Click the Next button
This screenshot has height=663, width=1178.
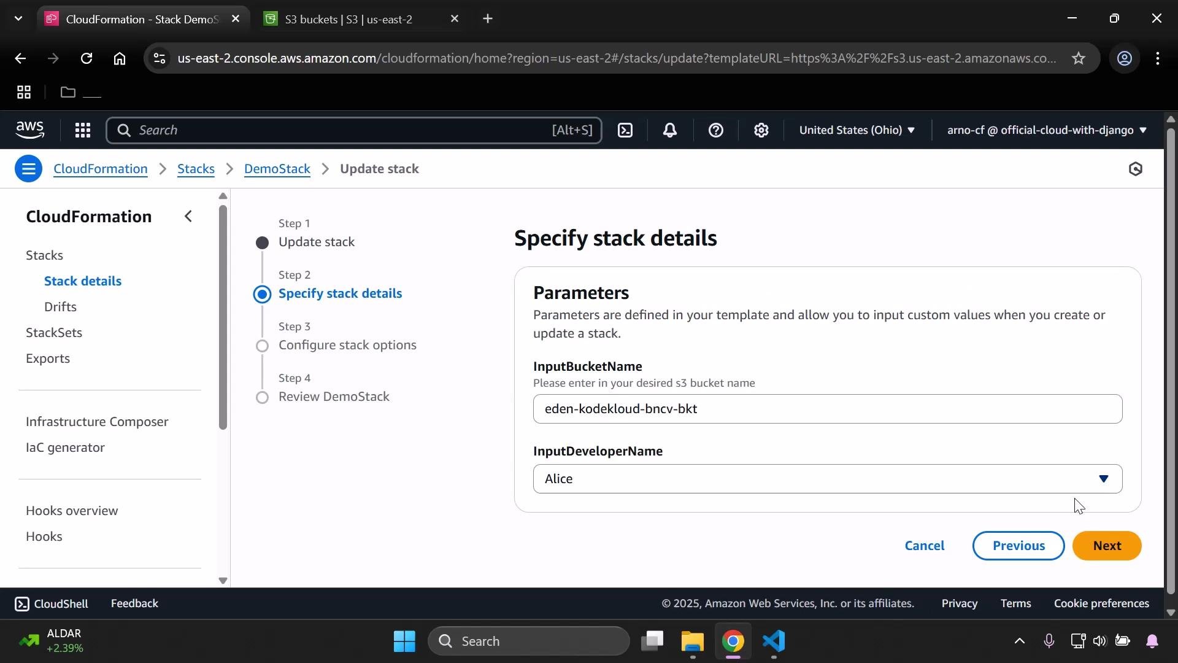pos(1107,546)
